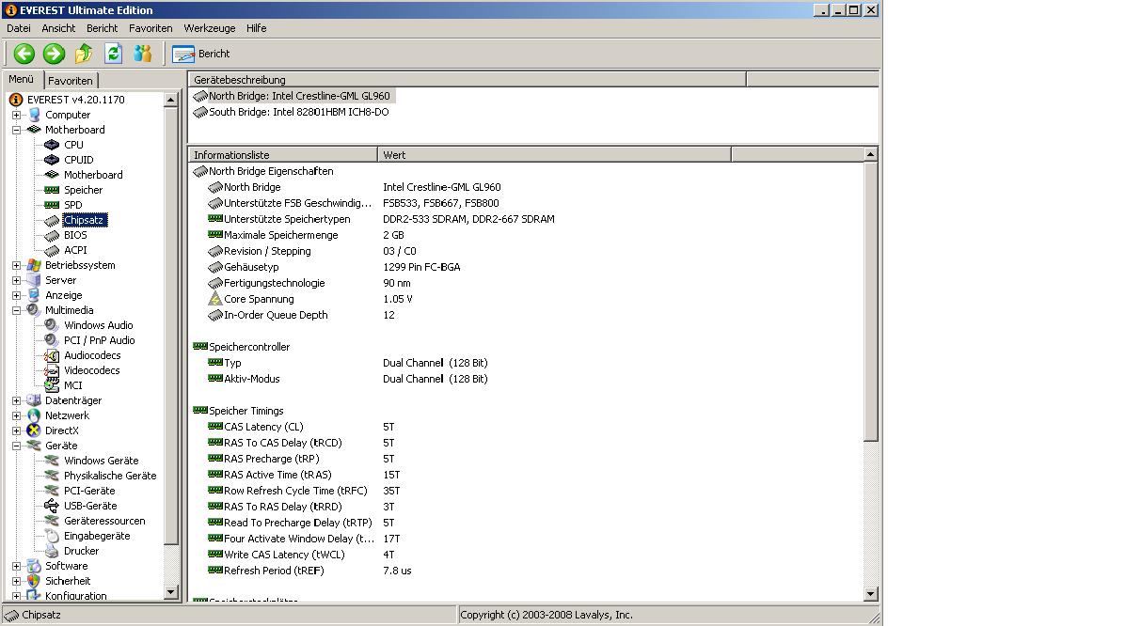Select the CAS Latency (CL) row
Viewport: 1125px width, 626px height.
tap(526, 427)
